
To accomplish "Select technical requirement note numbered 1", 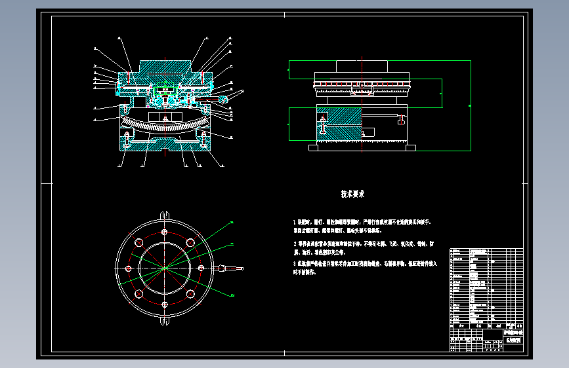I will click(x=362, y=226).
